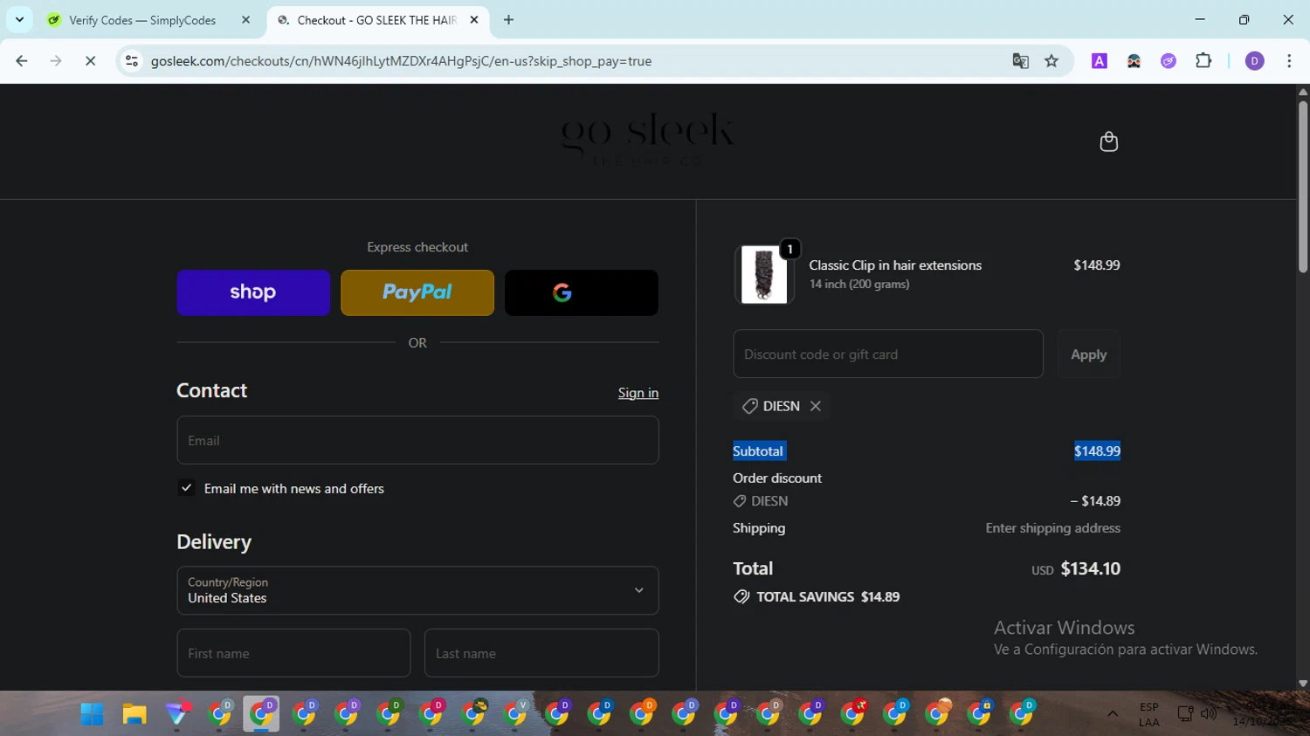Open taskbar network settings
Screen dimensions: 1310x736
pos(1185,714)
